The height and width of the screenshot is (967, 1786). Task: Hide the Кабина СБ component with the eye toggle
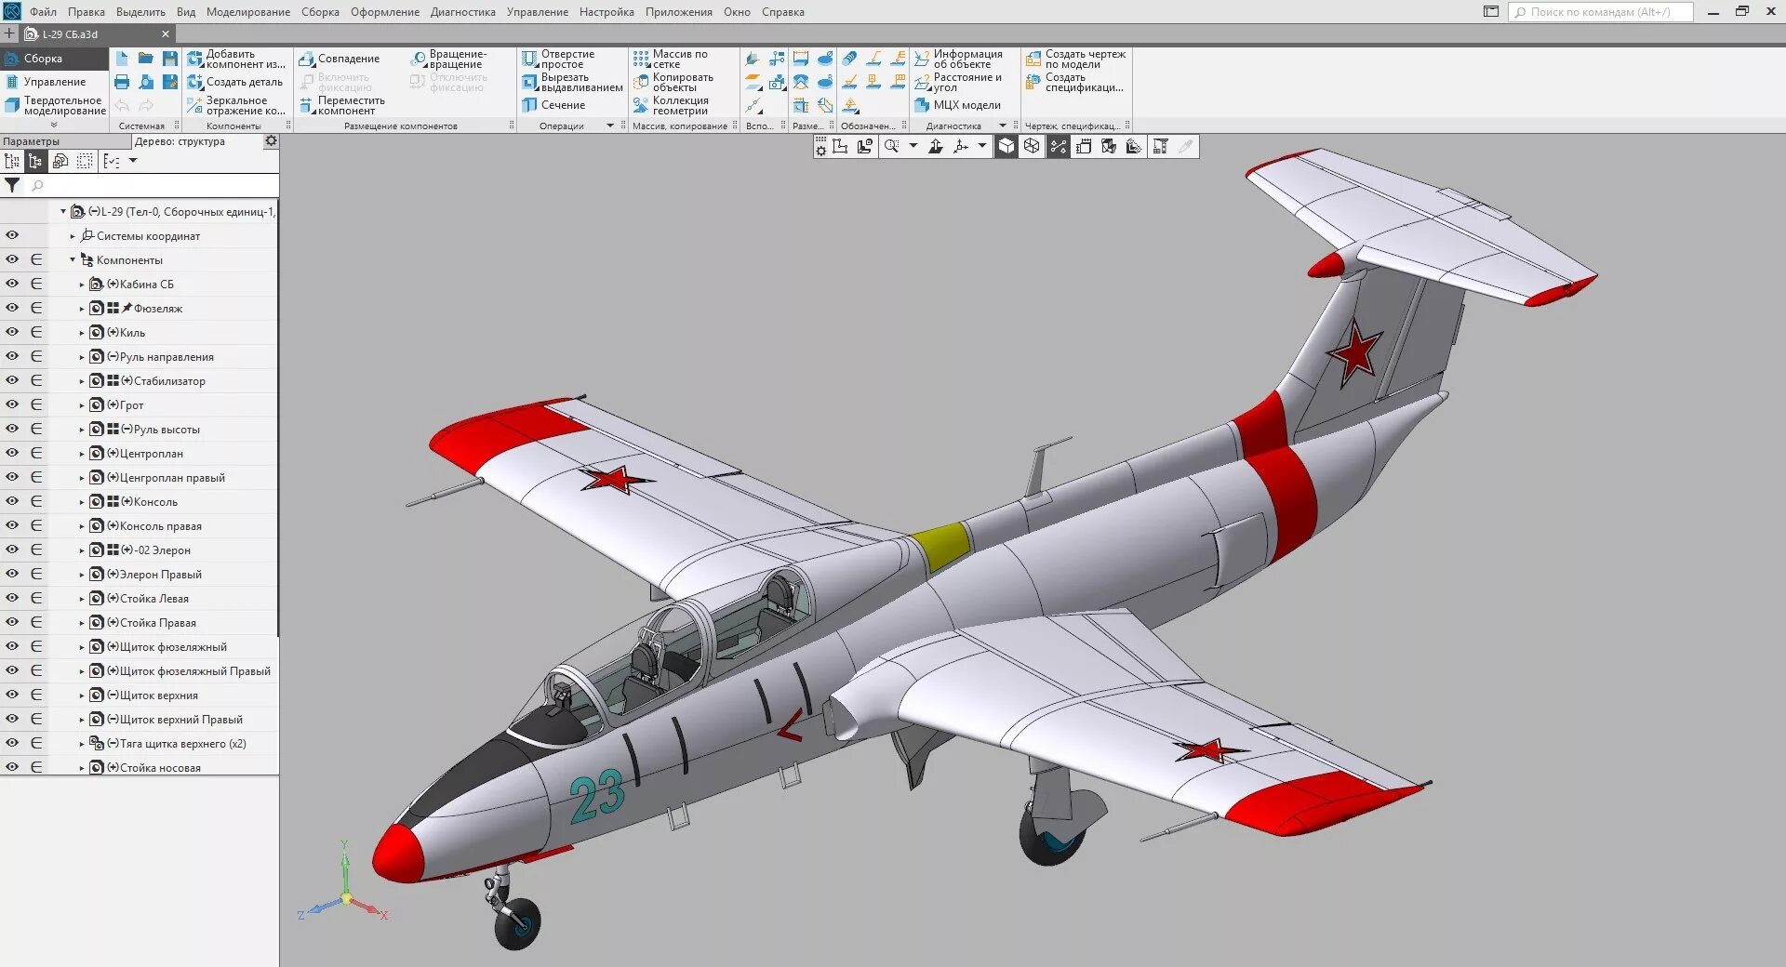tap(12, 284)
